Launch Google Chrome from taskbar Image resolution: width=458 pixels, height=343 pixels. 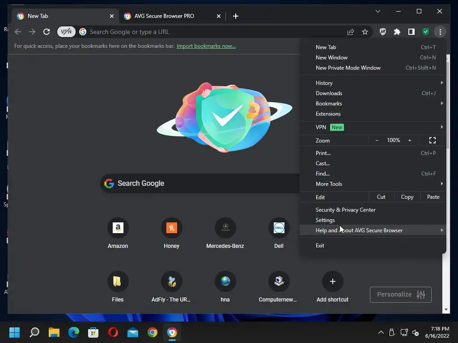(x=153, y=332)
